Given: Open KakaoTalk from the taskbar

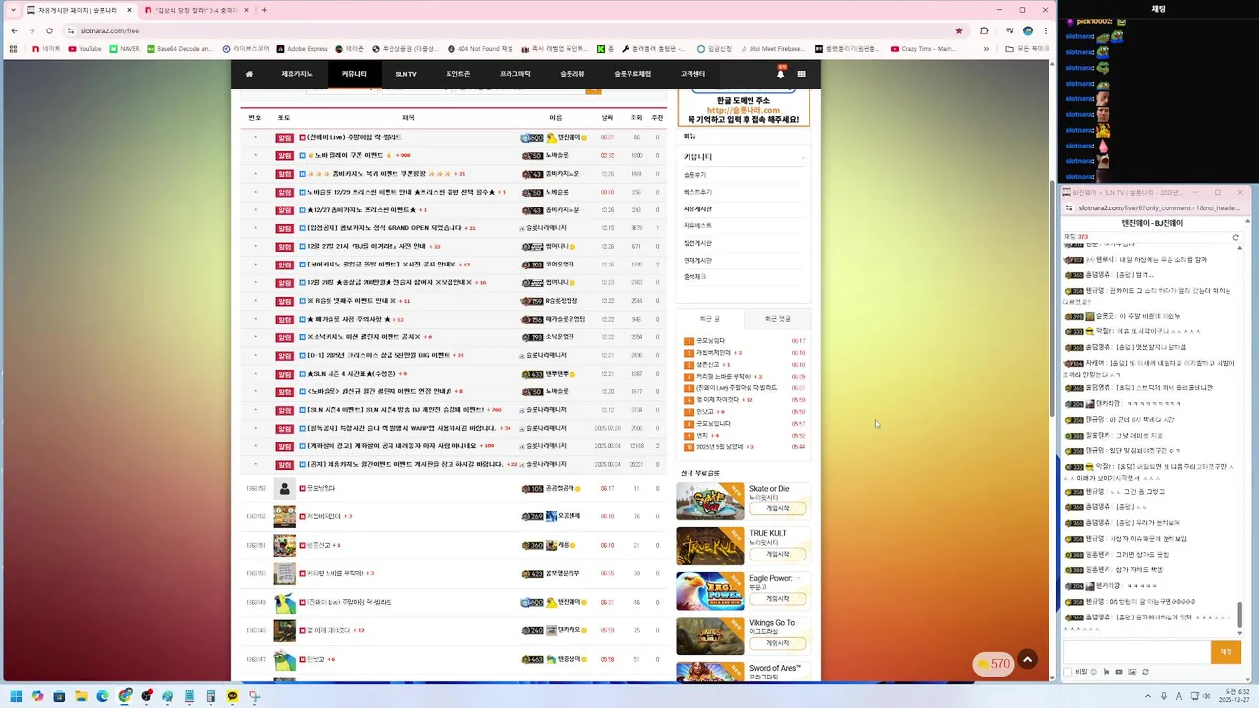Looking at the screenshot, I should [232, 696].
